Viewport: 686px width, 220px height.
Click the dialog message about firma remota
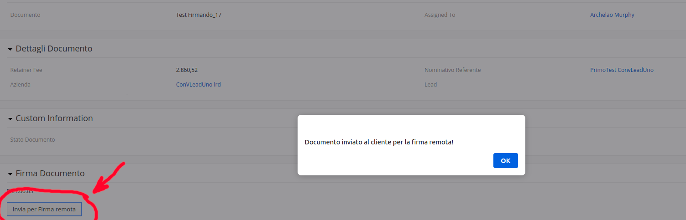pos(379,142)
